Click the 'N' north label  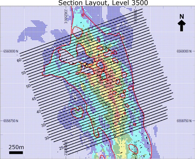(x=182, y=17)
